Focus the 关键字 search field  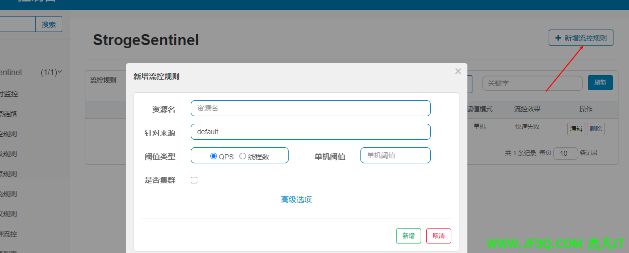[x=532, y=83]
